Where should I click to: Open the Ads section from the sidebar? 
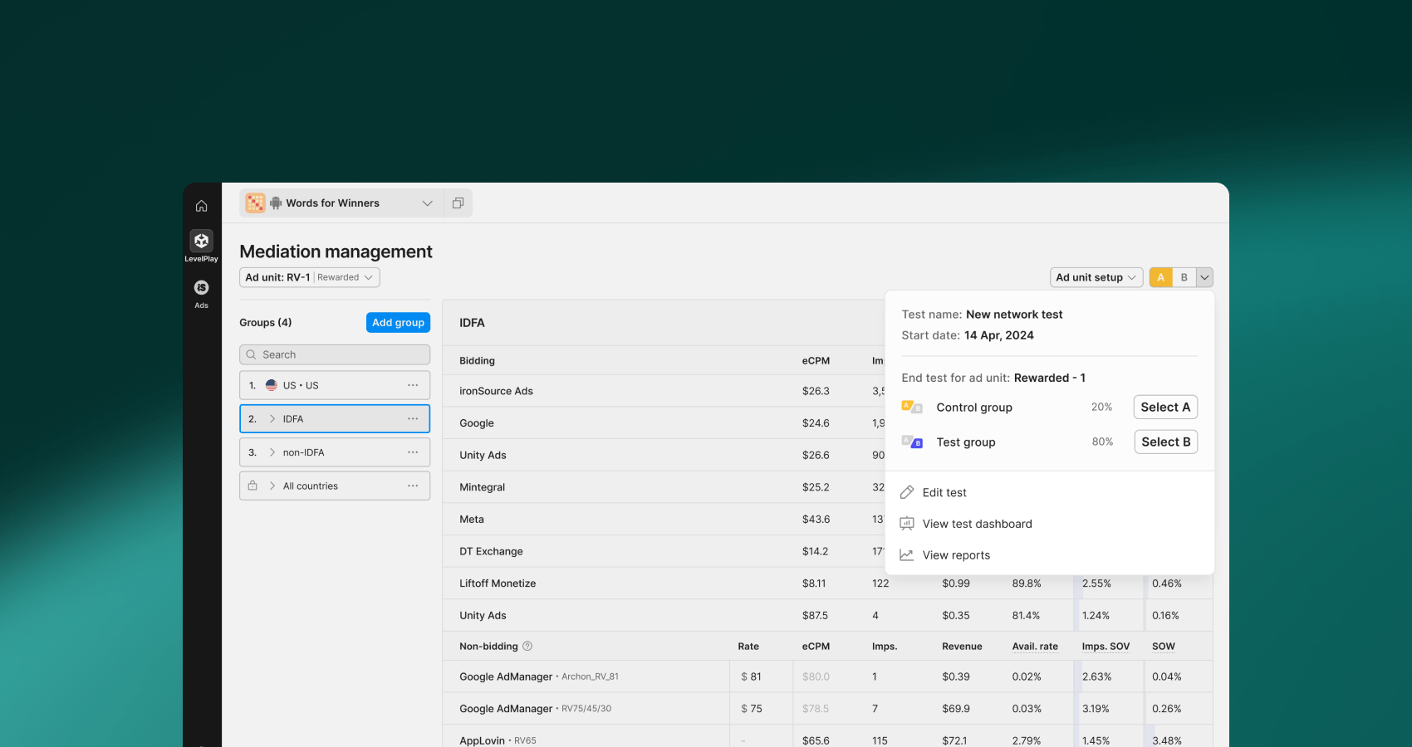(201, 288)
